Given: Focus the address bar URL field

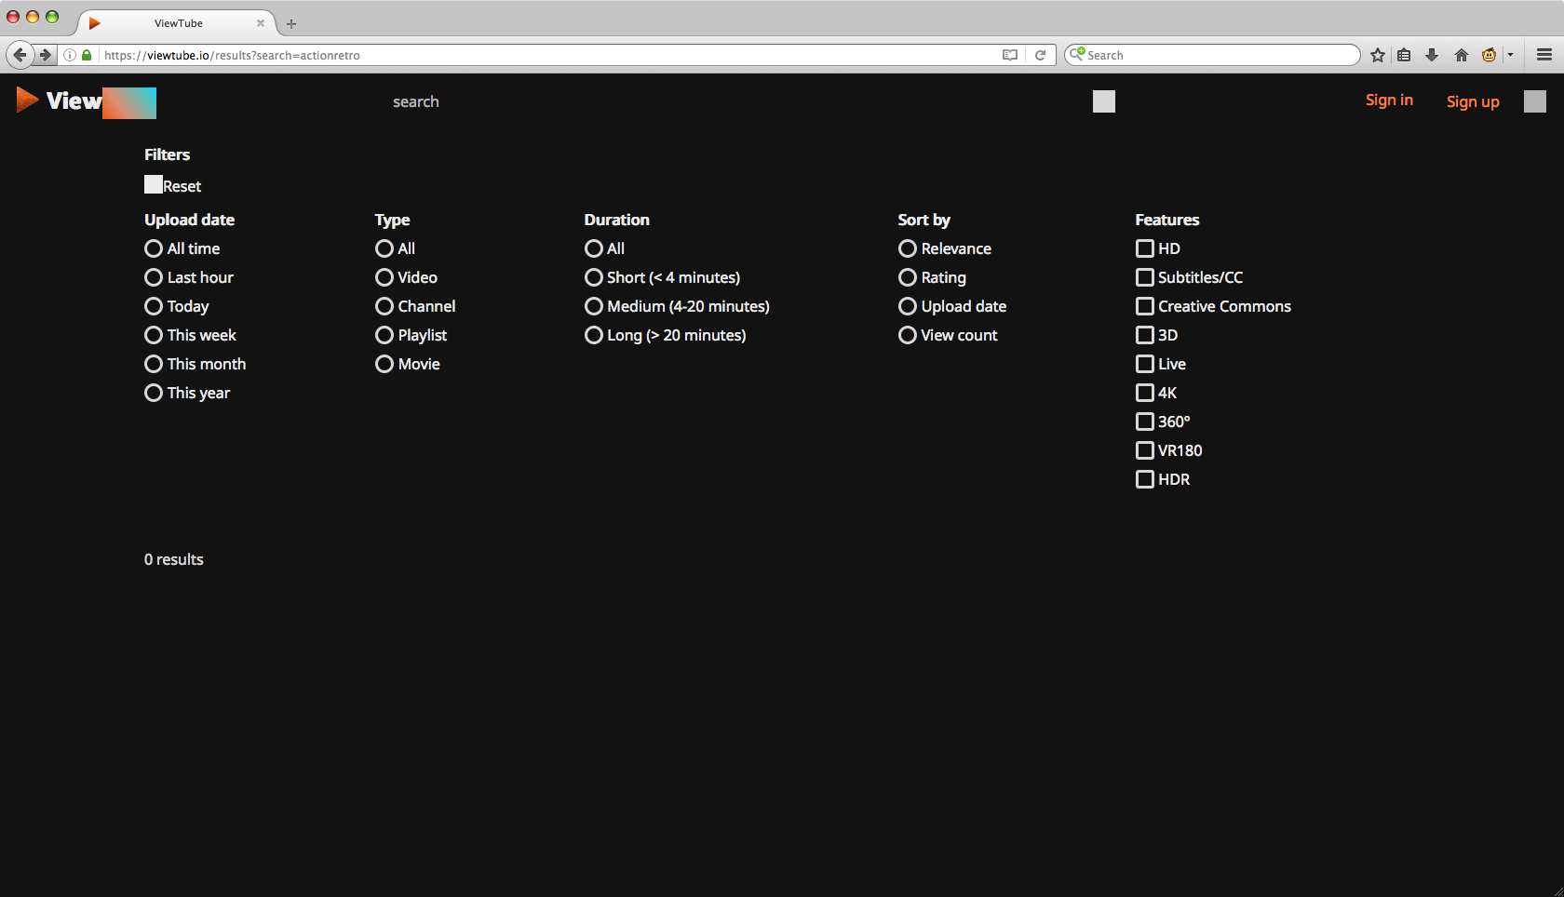Looking at the screenshot, I should tap(549, 55).
